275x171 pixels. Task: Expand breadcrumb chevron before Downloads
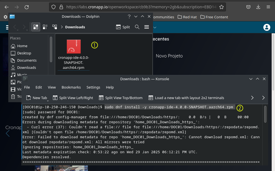tap(62, 27)
